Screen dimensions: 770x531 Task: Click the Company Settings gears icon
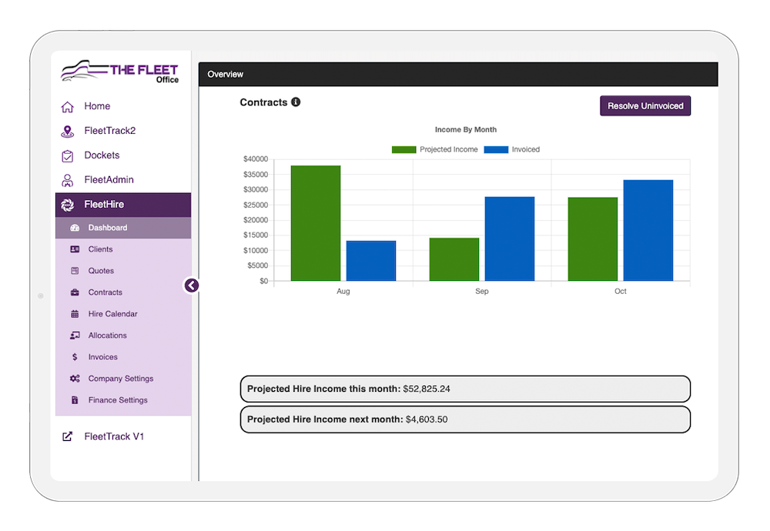[x=75, y=379]
